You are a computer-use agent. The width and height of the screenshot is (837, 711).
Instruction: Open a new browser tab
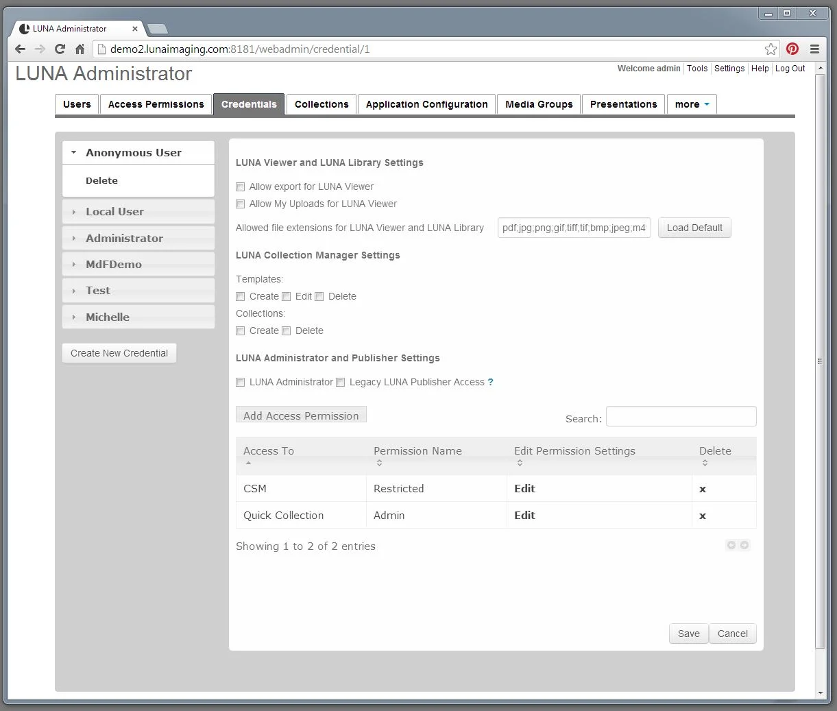pyautogui.click(x=158, y=29)
